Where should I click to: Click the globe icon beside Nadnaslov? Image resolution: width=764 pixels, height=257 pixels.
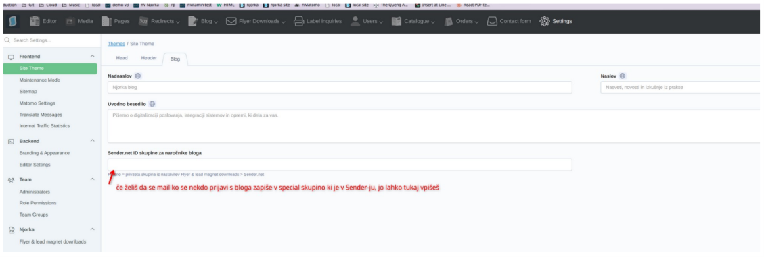click(138, 76)
